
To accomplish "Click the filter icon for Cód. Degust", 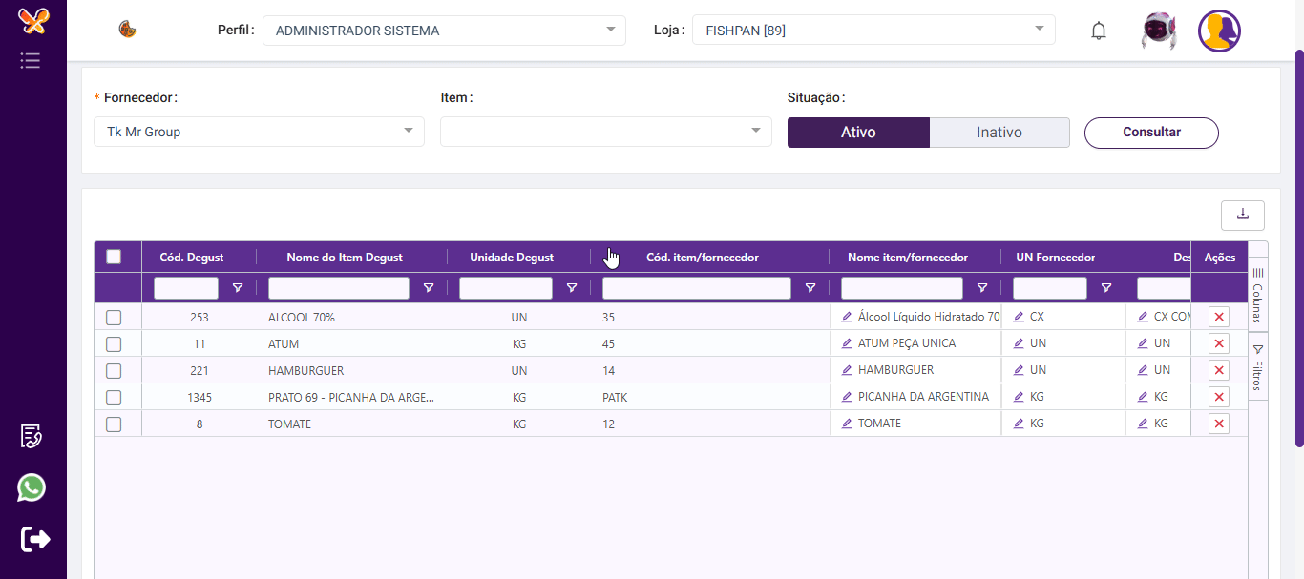I will coord(238,288).
